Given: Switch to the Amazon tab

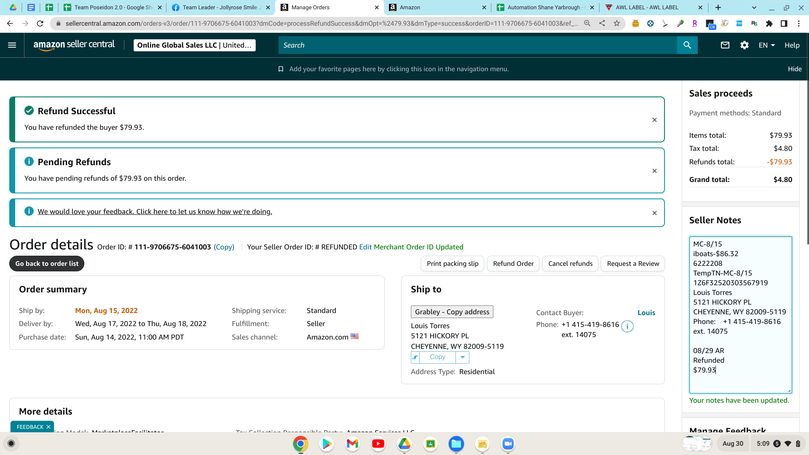Looking at the screenshot, I should (437, 8).
